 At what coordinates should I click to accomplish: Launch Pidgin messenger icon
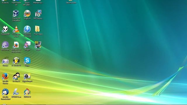27,45
